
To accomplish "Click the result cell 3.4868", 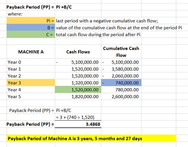I will (x=78, y=124).
